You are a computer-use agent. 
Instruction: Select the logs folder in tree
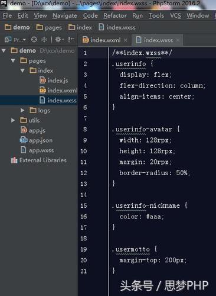pos(40,110)
